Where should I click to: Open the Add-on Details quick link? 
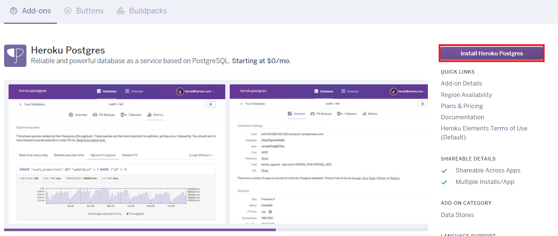click(x=461, y=83)
